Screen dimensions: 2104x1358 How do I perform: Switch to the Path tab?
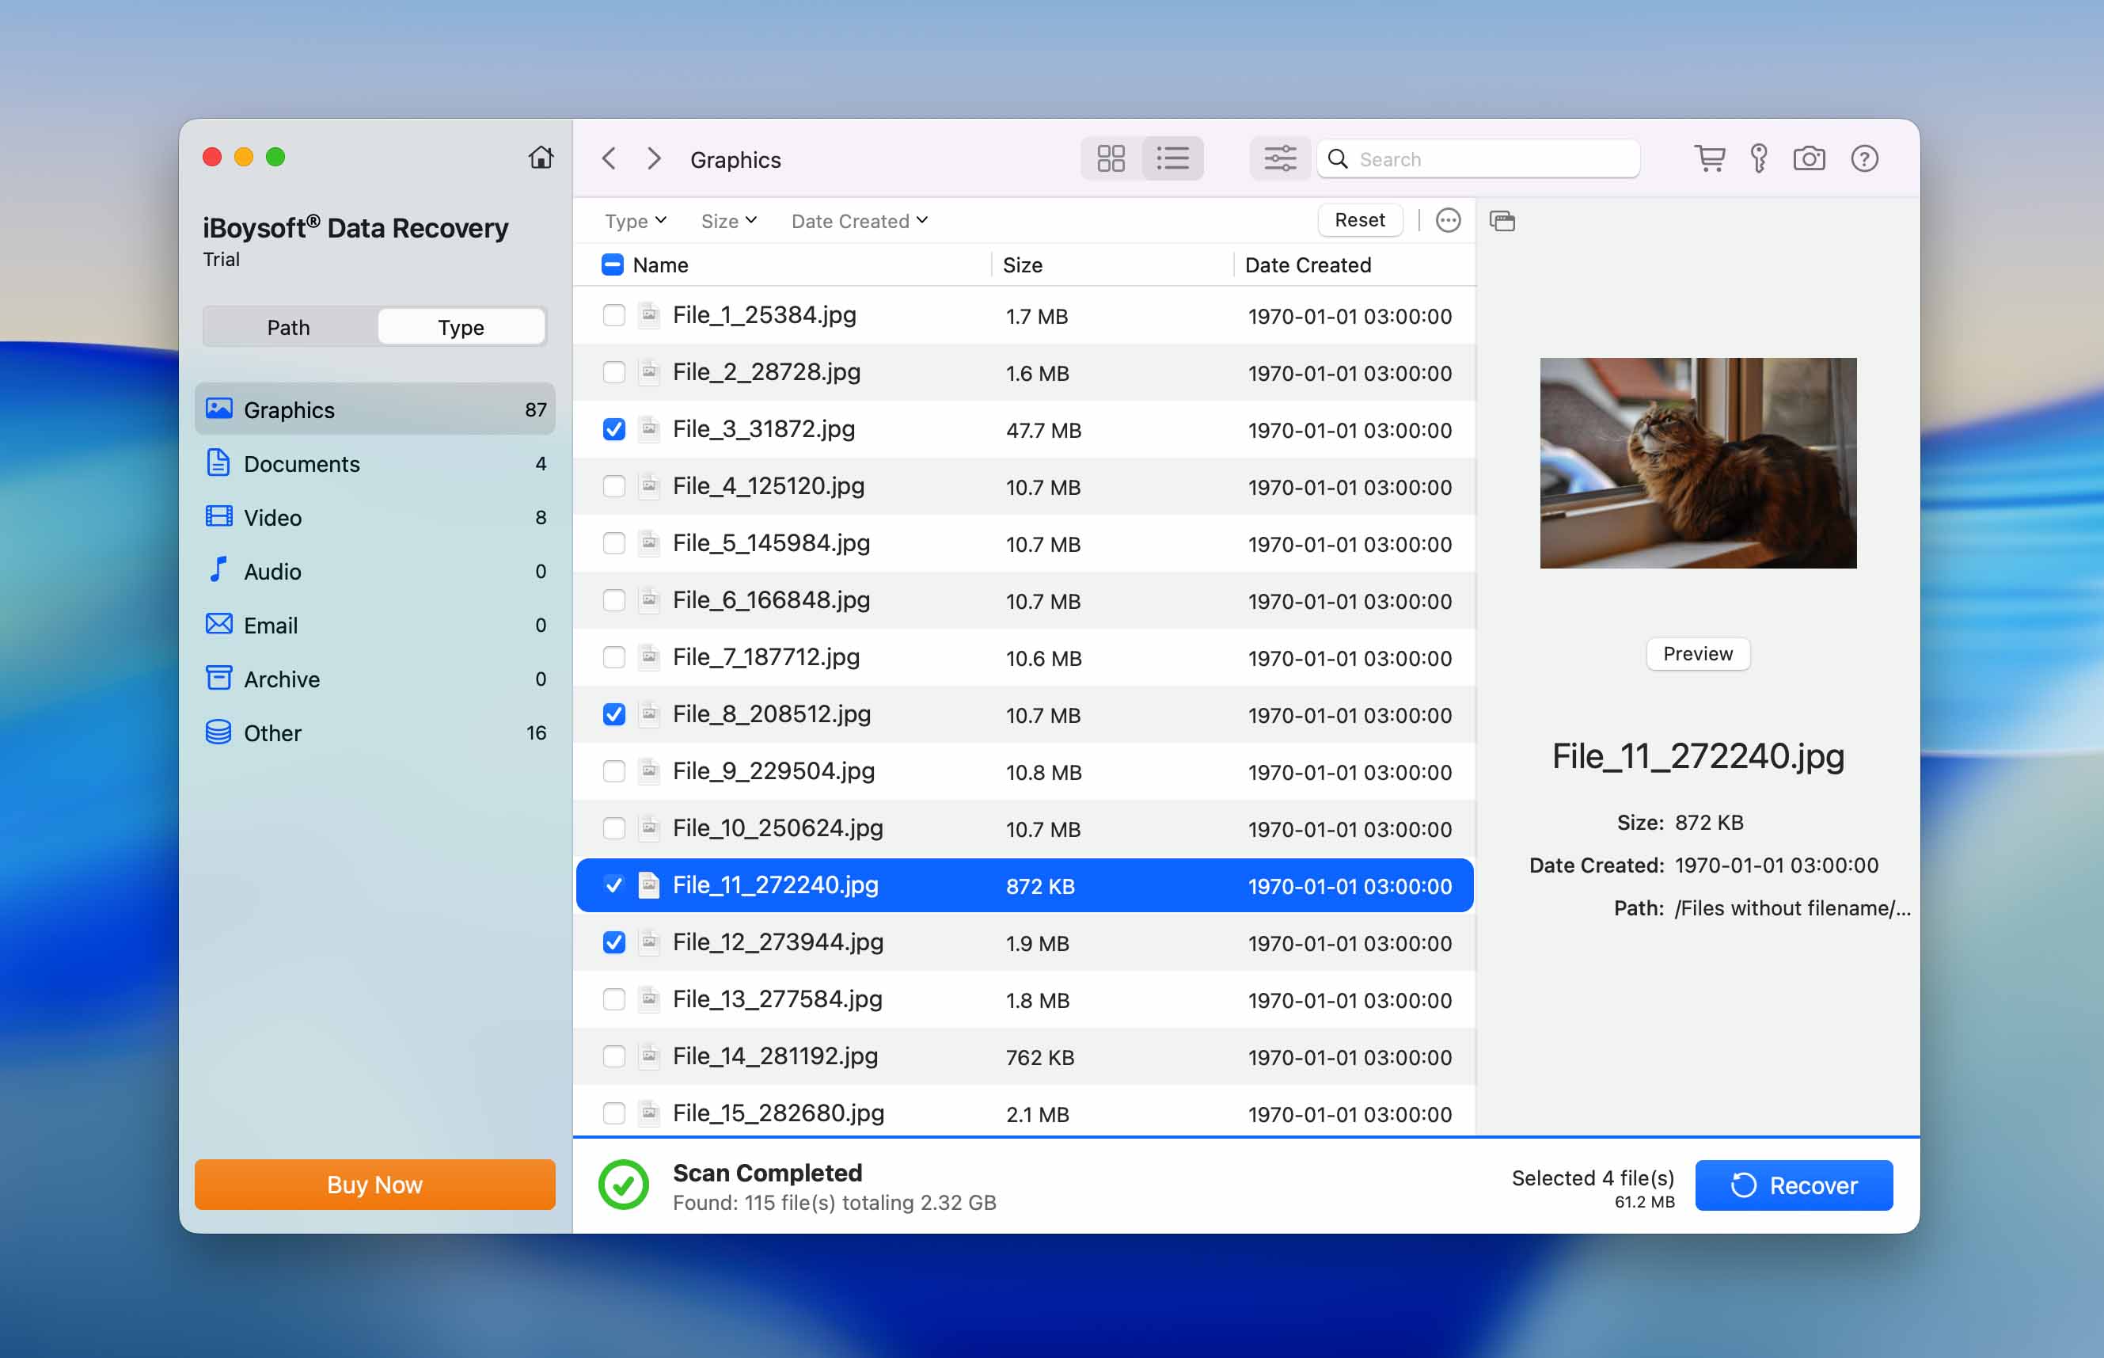click(x=288, y=326)
